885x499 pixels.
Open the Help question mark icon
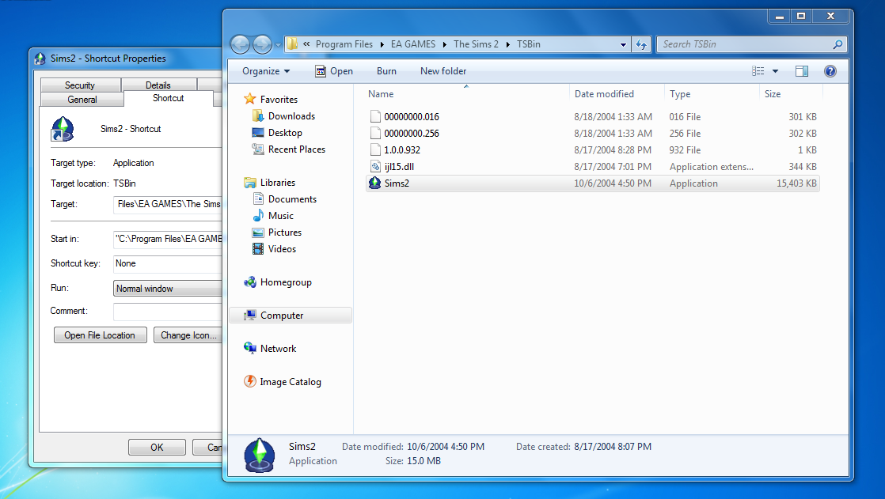tap(828, 70)
